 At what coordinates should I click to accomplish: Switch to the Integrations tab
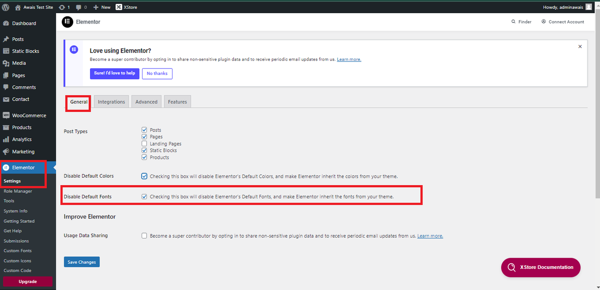tap(112, 102)
